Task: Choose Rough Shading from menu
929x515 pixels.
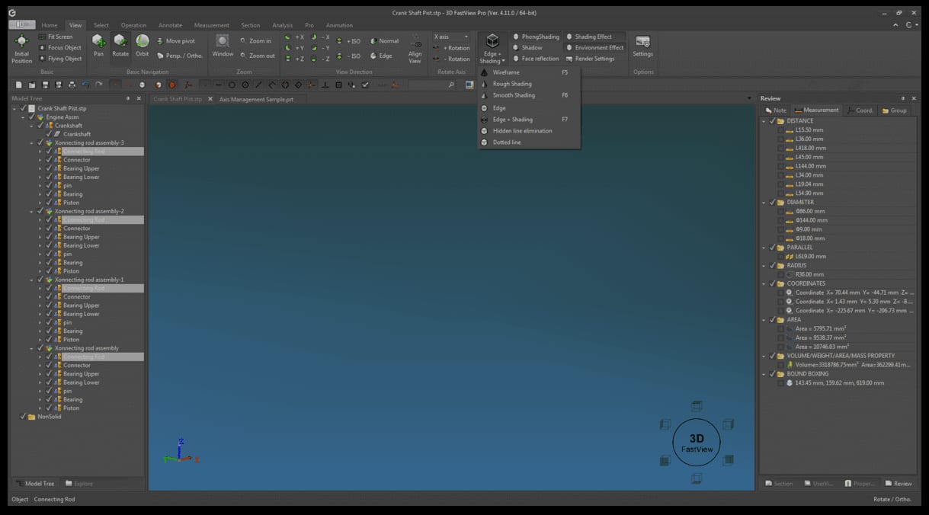Action: point(529,84)
